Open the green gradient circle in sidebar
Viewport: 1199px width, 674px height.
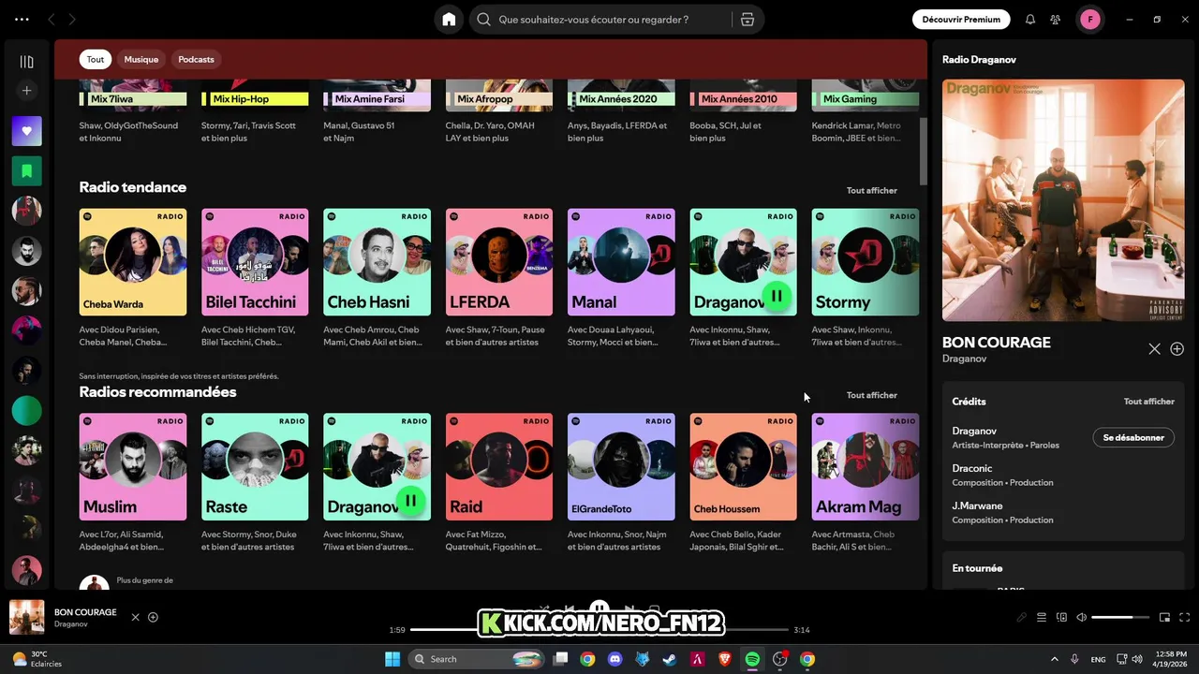[x=26, y=410]
